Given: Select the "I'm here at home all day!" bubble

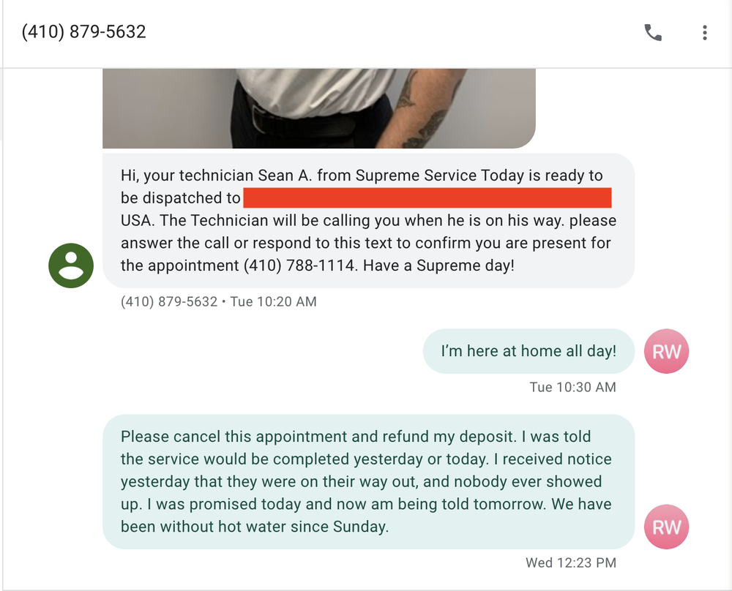Looking at the screenshot, I should 529,351.
